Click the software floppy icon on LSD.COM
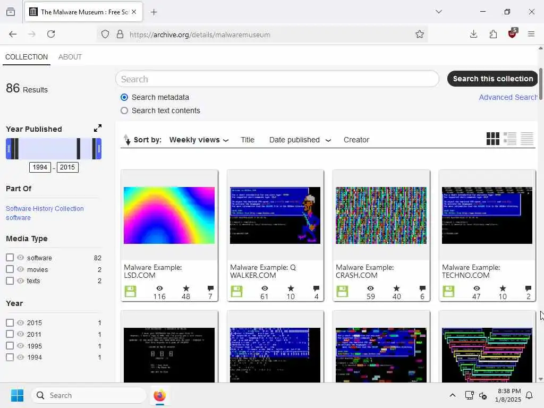 click(131, 292)
